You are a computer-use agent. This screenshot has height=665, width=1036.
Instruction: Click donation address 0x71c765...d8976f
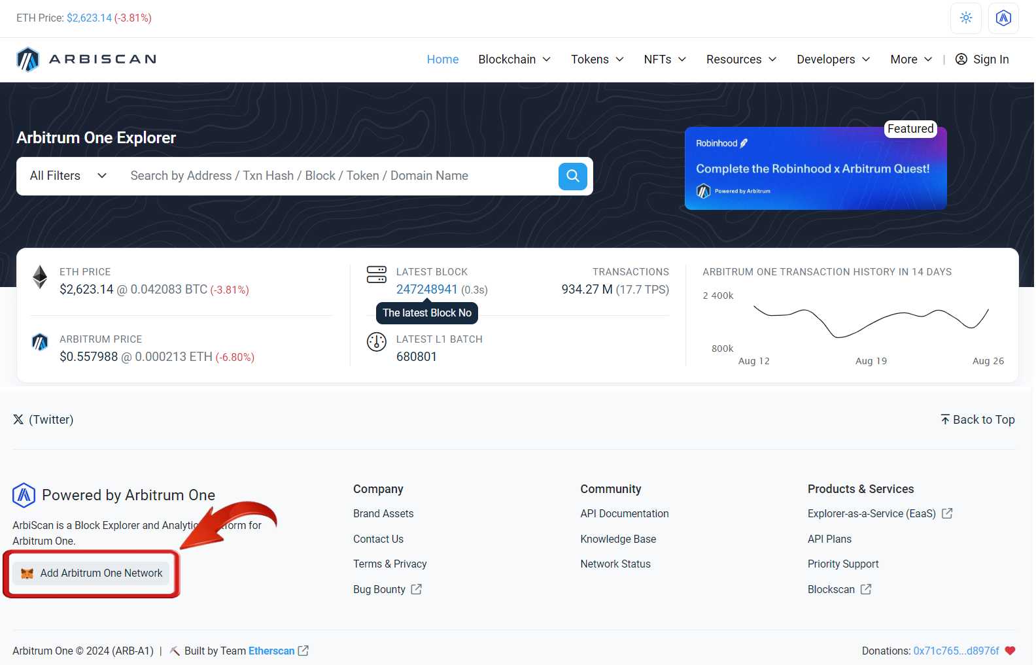pyautogui.click(x=956, y=651)
